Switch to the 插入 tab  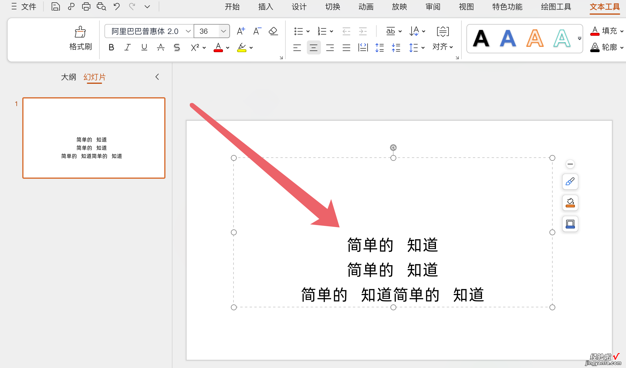coord(265,7)
